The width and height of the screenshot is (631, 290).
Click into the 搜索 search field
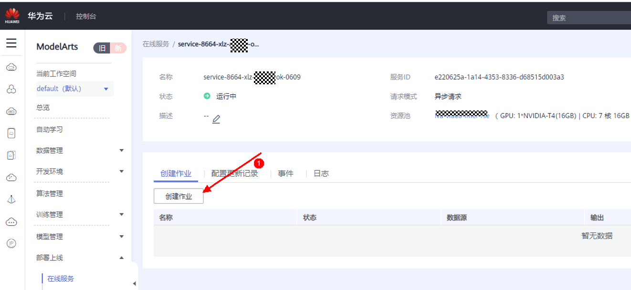(x=589, y=18)
